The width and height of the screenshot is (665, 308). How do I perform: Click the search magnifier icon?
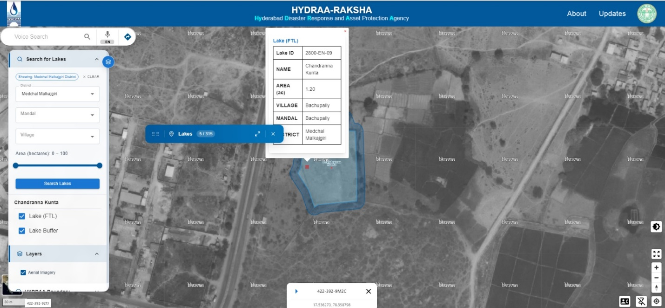tap(87, 37)
